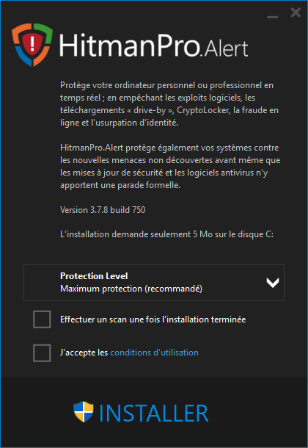Enable scan after installation checkbox
Screen dimensions: 308x448
pos(42,319)
